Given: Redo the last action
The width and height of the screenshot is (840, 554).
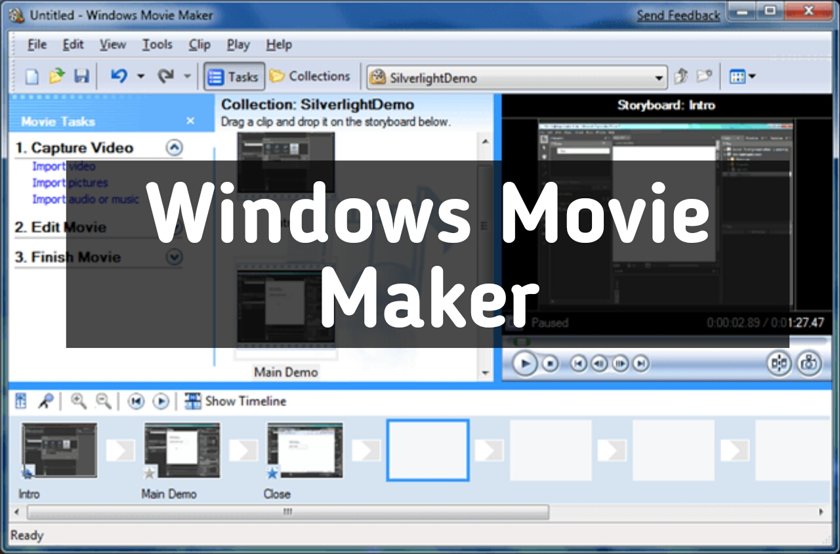Looking at the screenshot, I should pos(167,76).
